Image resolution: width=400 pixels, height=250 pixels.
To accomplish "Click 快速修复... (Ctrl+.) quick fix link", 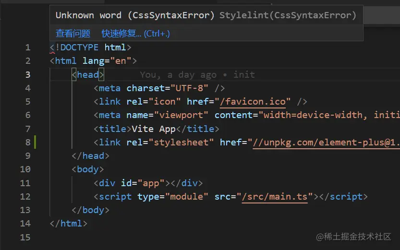I will (136, 34).
